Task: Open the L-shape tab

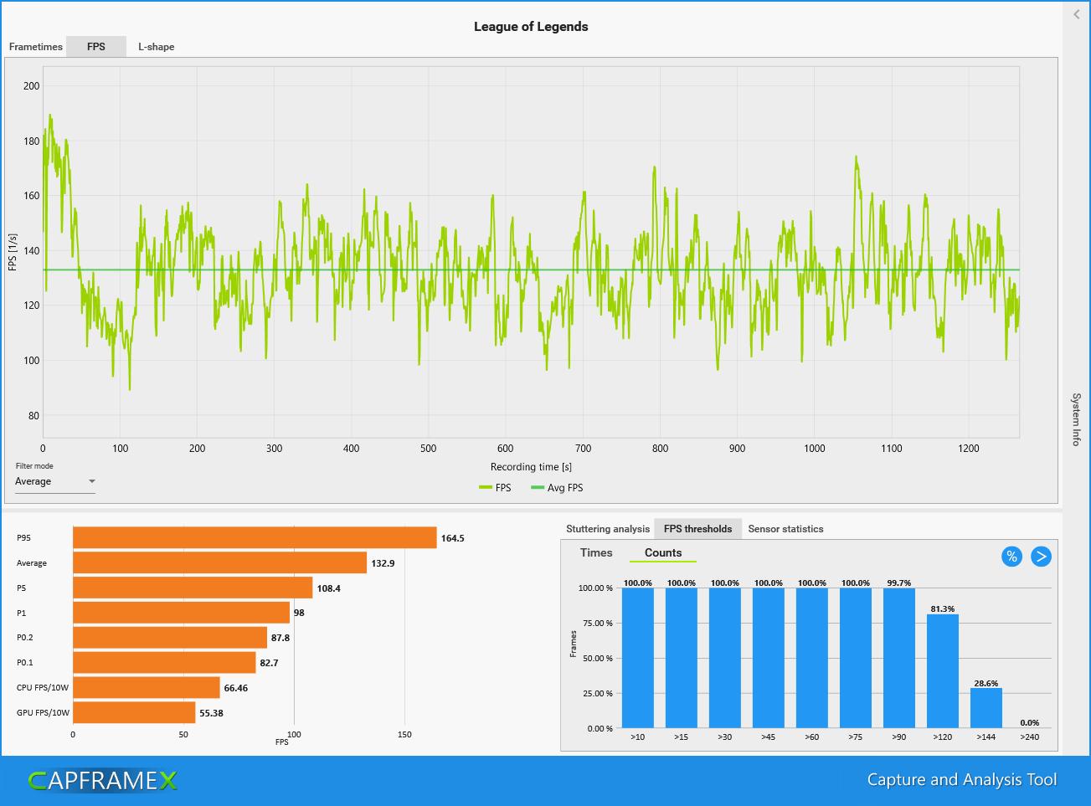Action: click(x=157, y=47)
